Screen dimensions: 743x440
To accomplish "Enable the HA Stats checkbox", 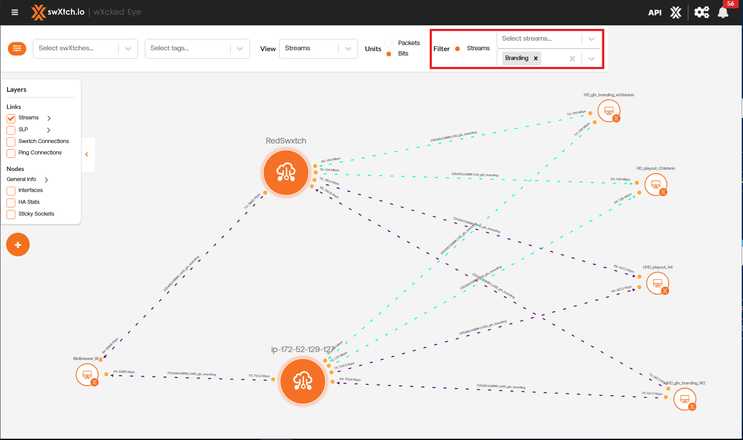I will click(11, 203).
